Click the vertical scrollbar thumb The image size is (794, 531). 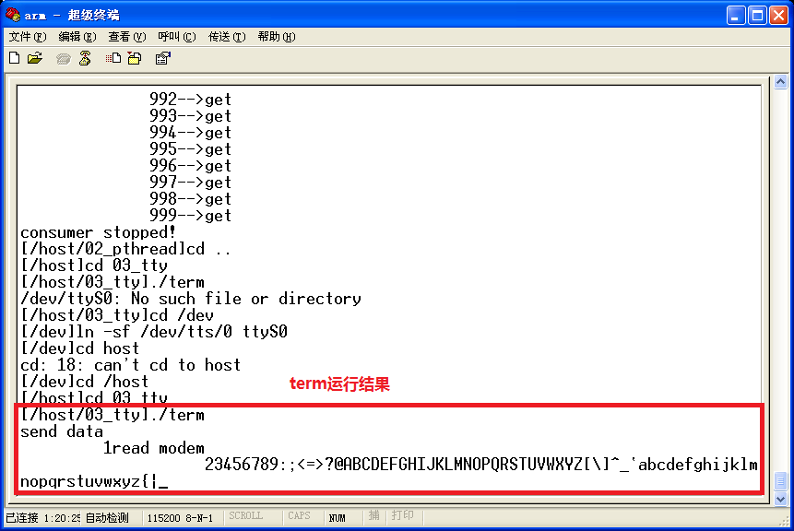[x=780, y=481]
